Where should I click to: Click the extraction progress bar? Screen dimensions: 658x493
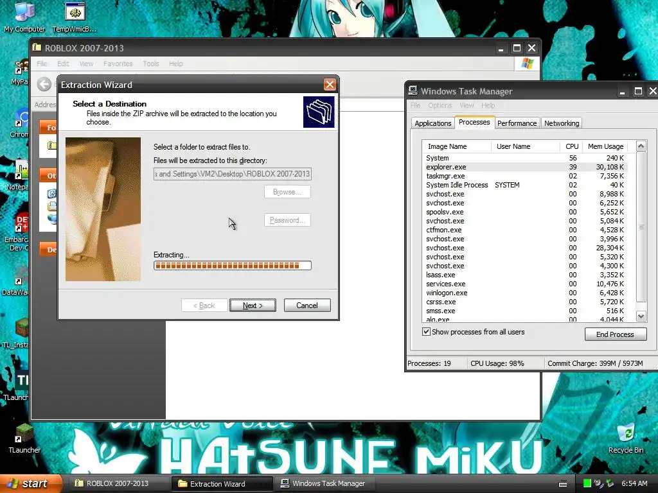[x=233, y=265]
